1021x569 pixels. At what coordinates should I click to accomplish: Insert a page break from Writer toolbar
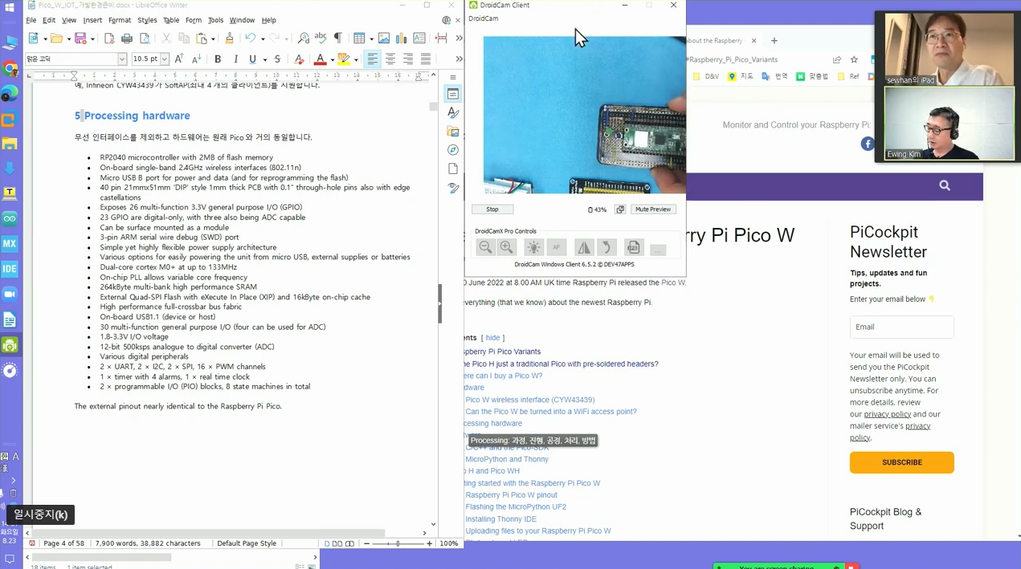coord(441,38)
